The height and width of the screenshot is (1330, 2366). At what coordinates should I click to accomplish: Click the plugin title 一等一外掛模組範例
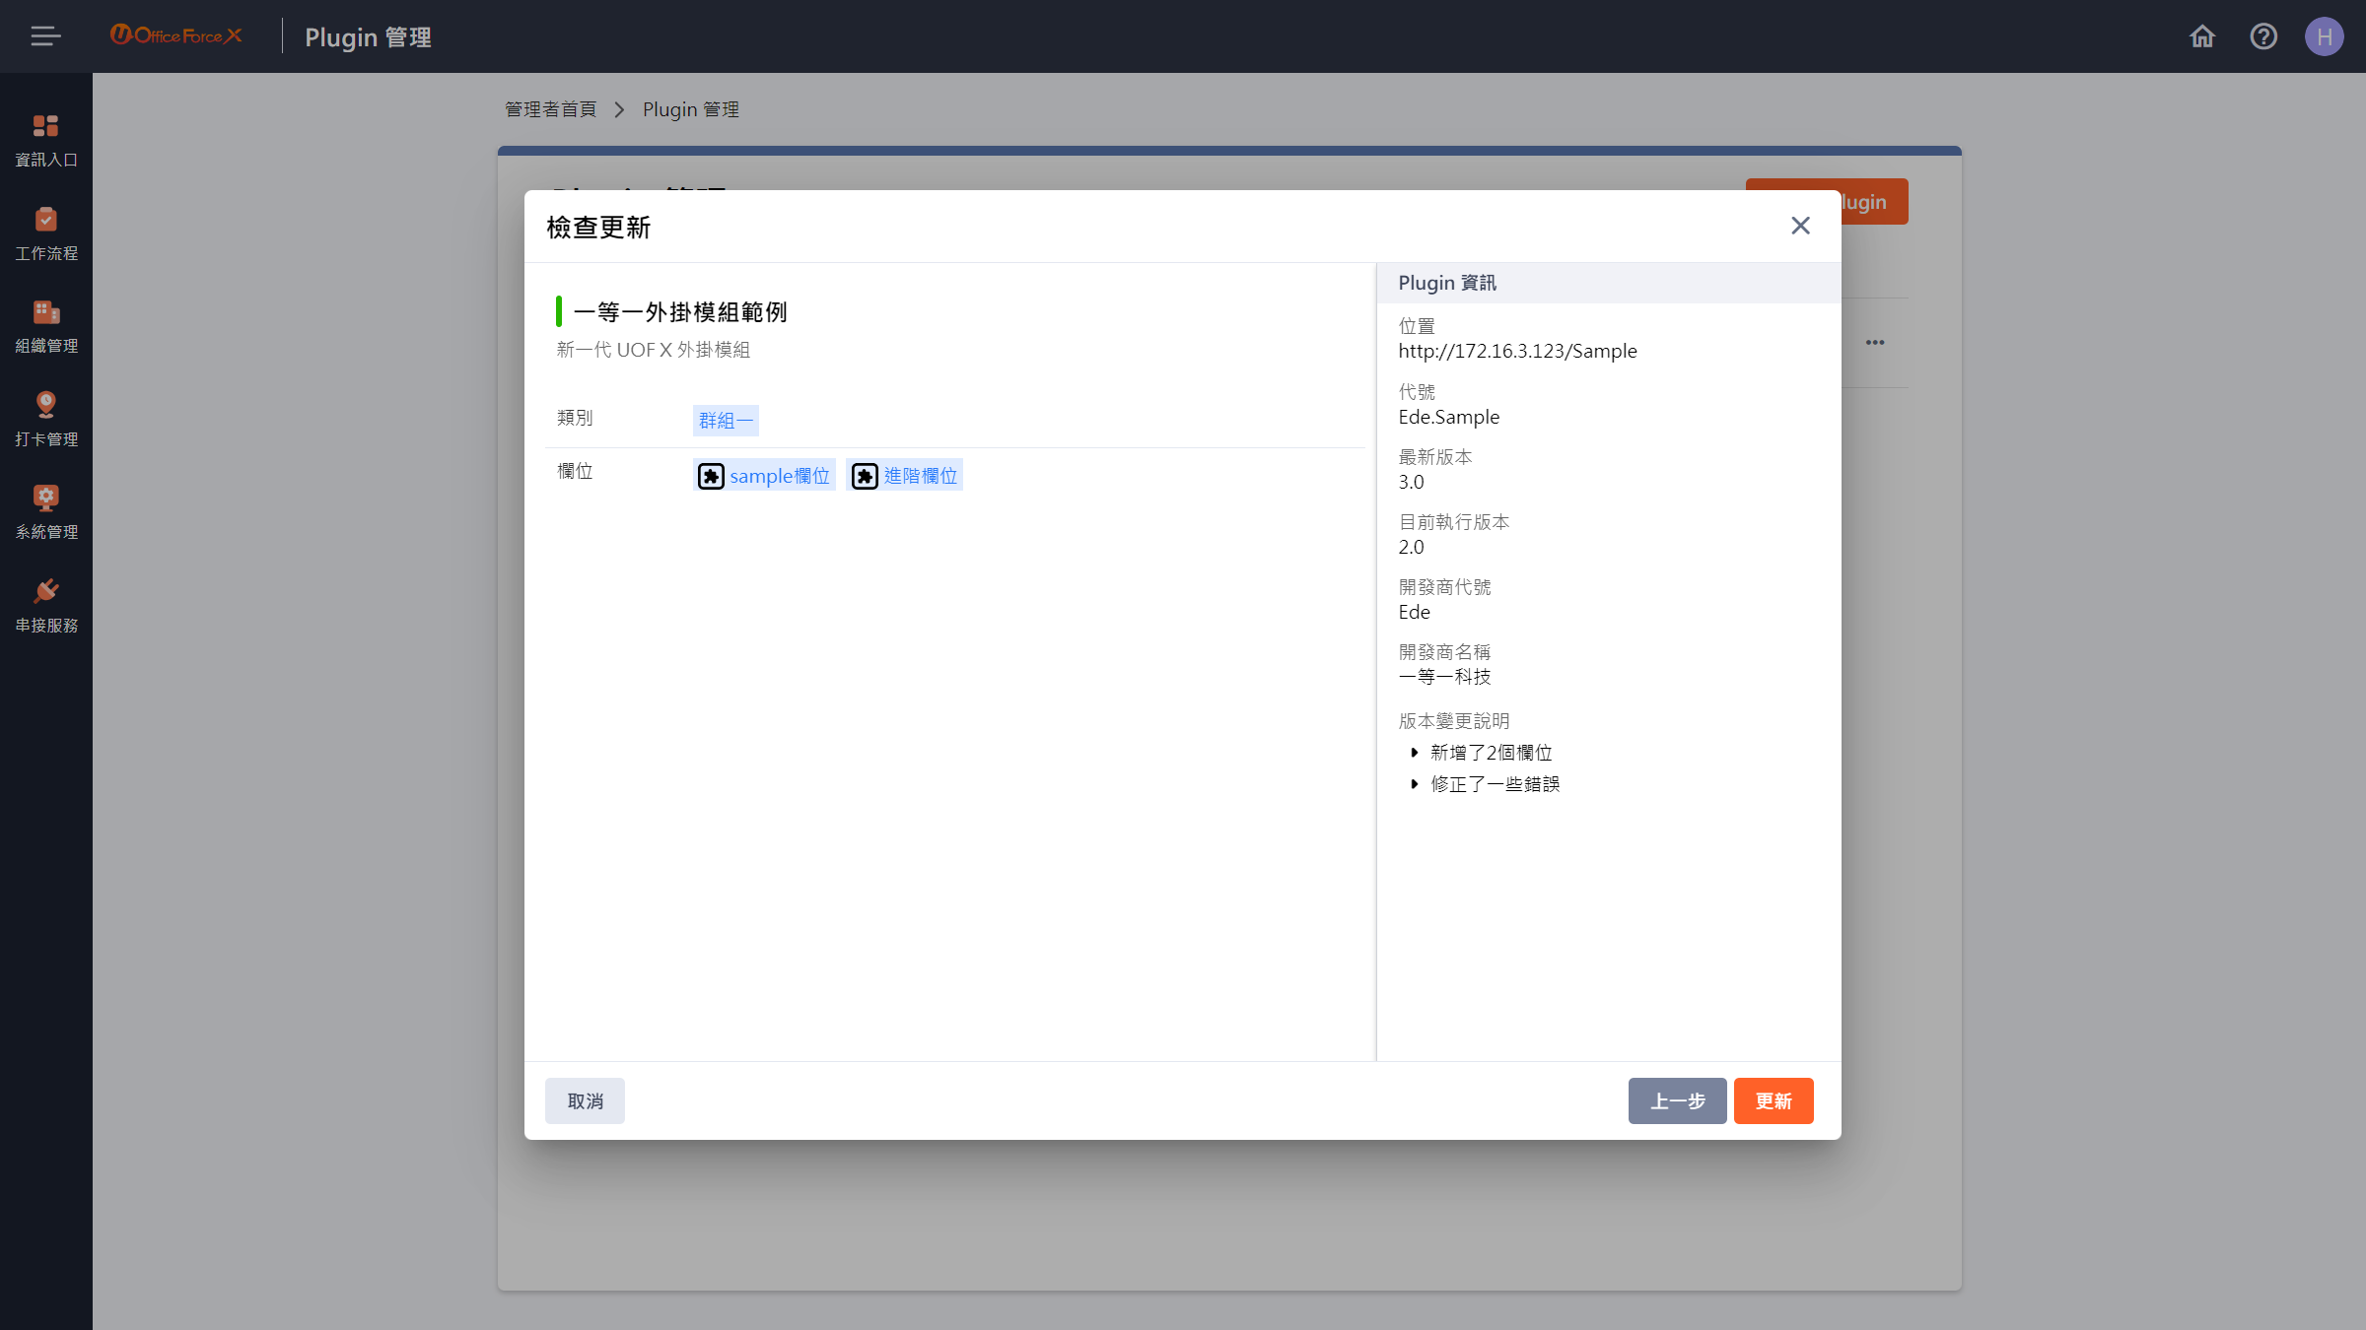coord(680,312)
